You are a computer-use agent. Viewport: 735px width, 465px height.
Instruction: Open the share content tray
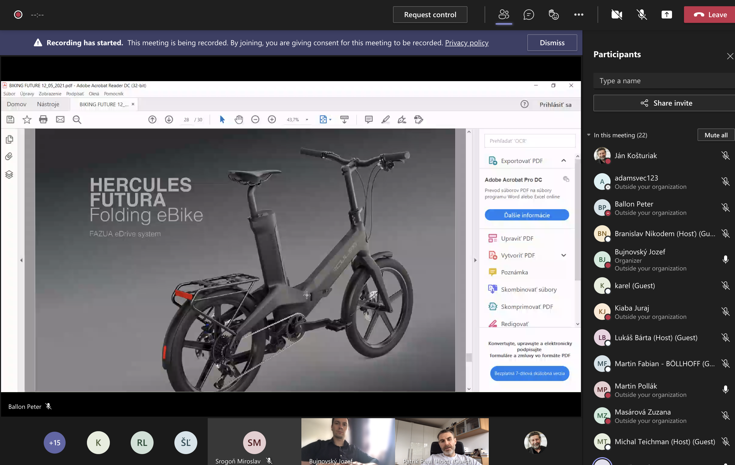667,14
